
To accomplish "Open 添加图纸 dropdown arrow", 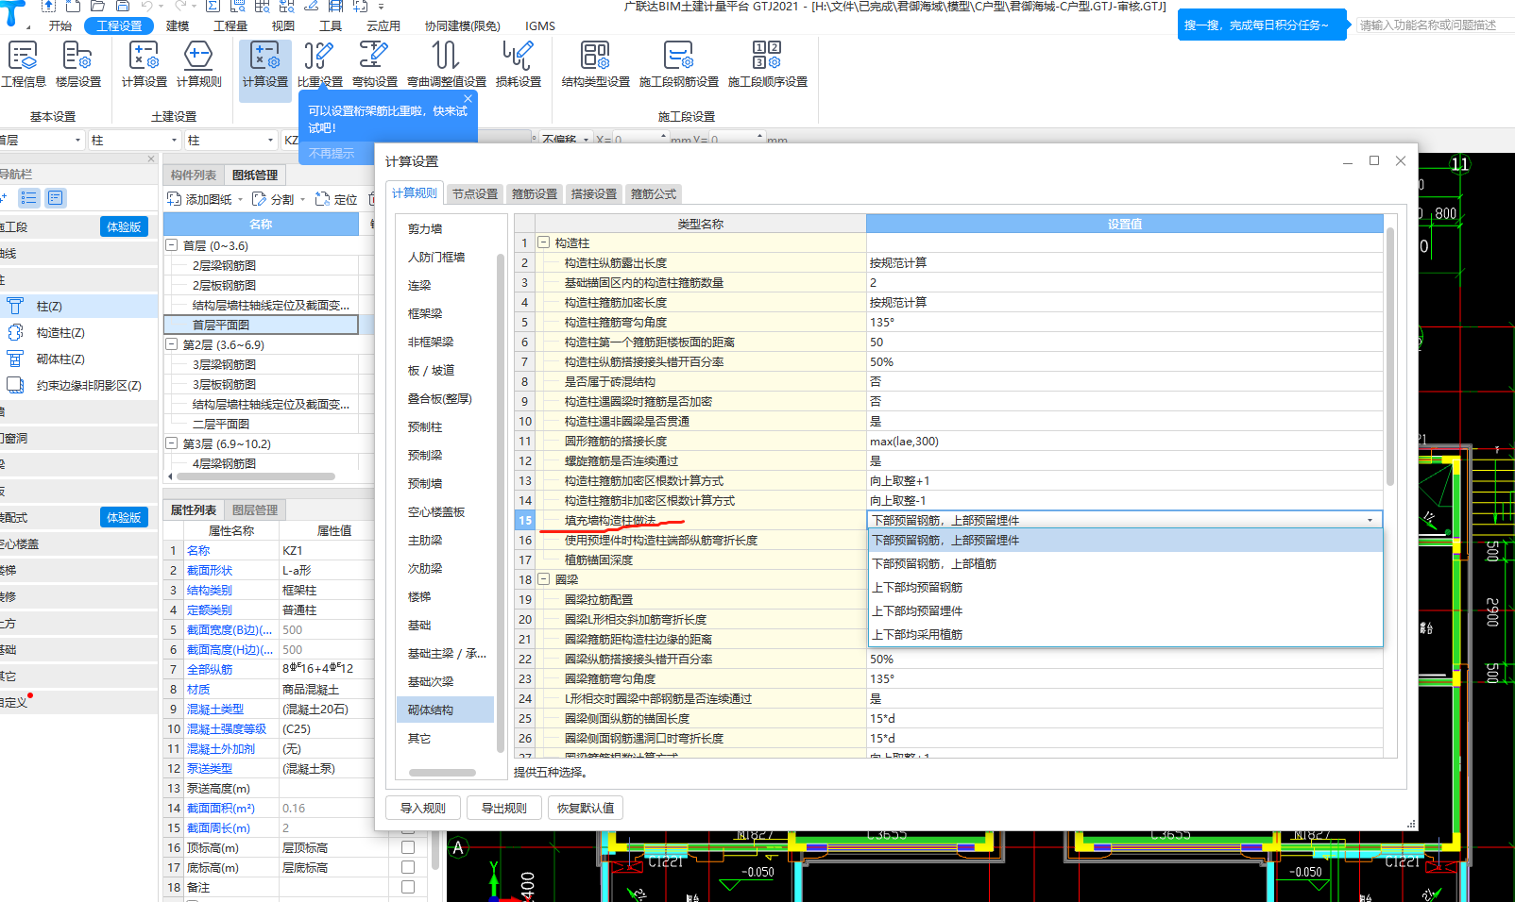I will 240,200.
